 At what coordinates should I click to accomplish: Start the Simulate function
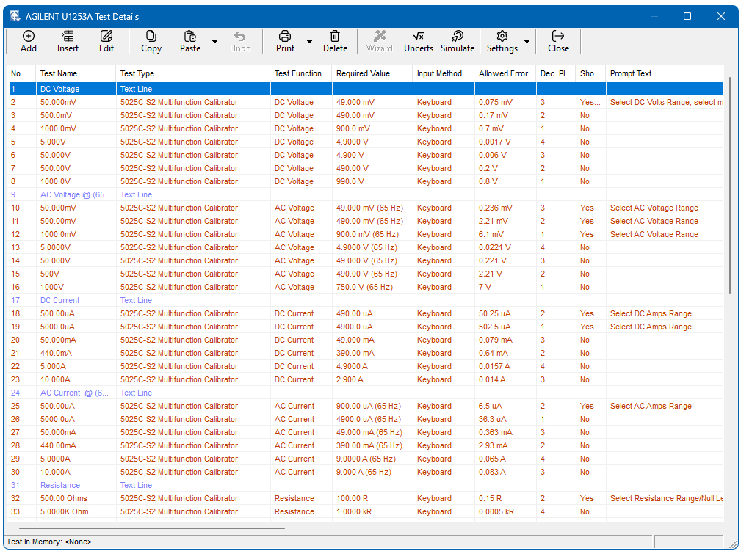tap(458, 41)
